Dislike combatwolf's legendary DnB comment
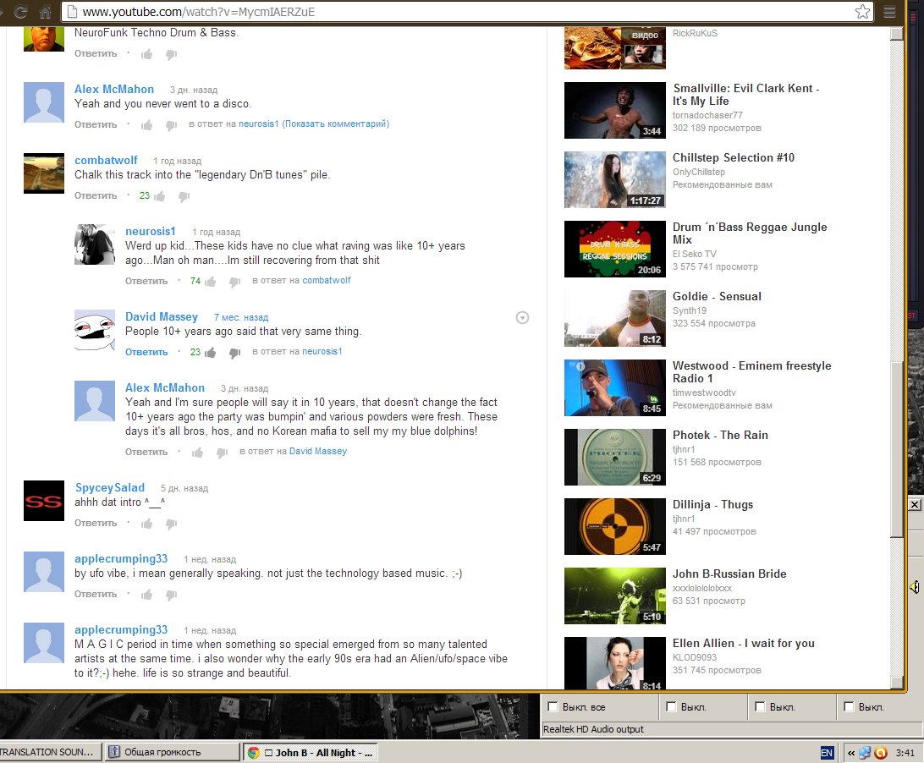This screenshot has width=924, height=763. point(184,196)
